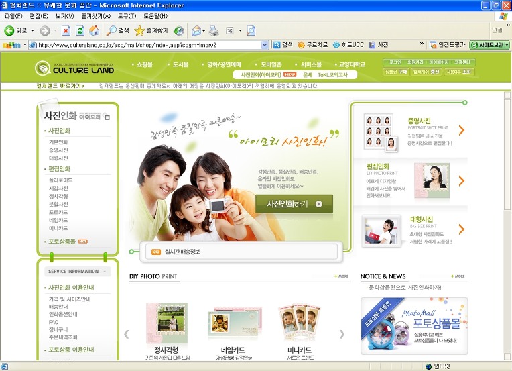
Task: Click the Refresh page icon
Action: tap(80, 31)
